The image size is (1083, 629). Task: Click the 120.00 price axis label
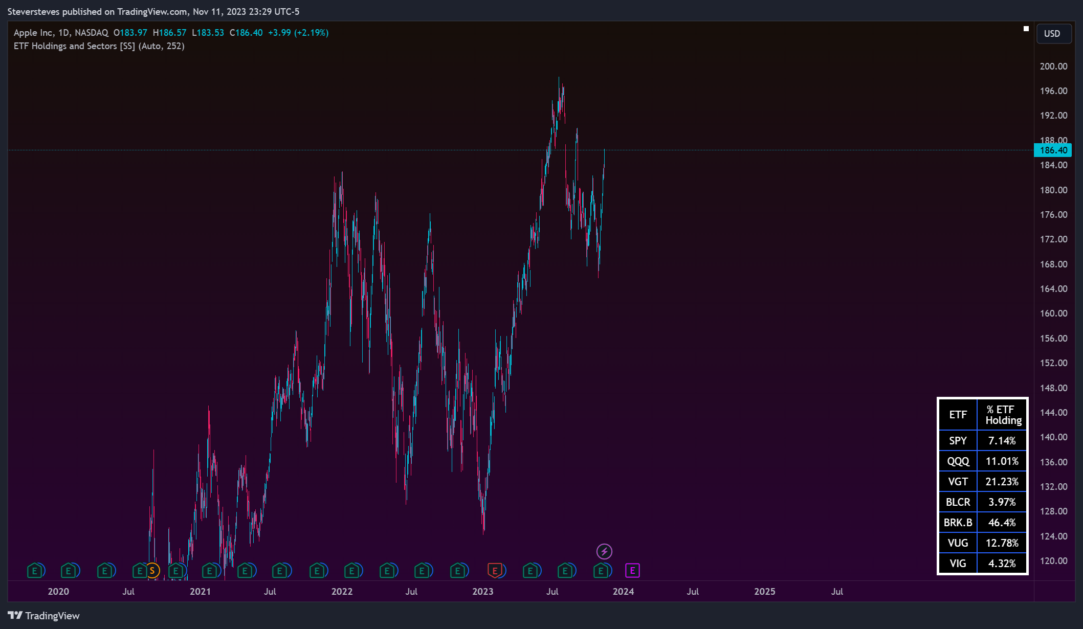point(1054,561)
